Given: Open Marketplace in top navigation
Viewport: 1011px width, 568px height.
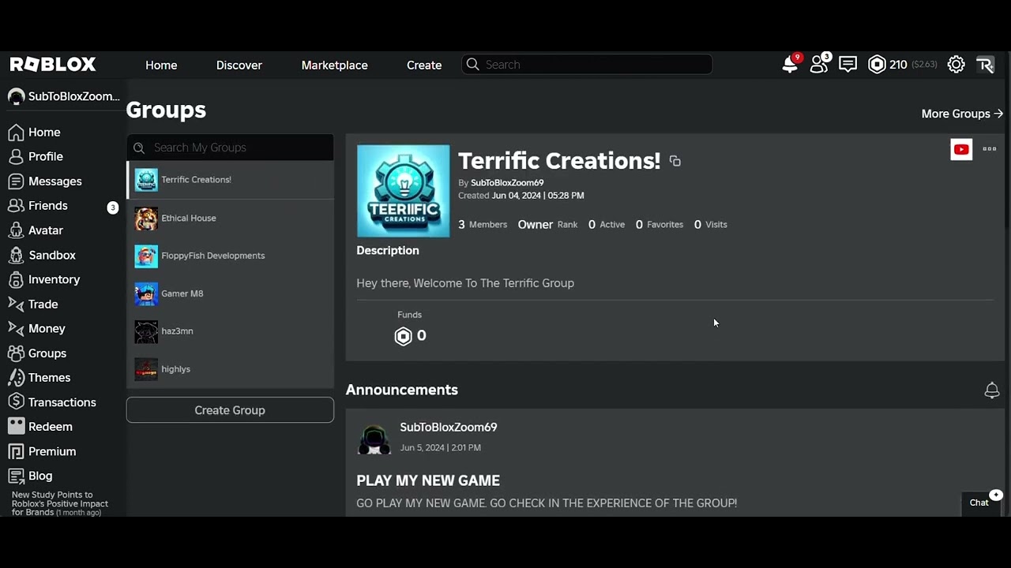Looking at the screenshot, I should (x=334, y=65).
